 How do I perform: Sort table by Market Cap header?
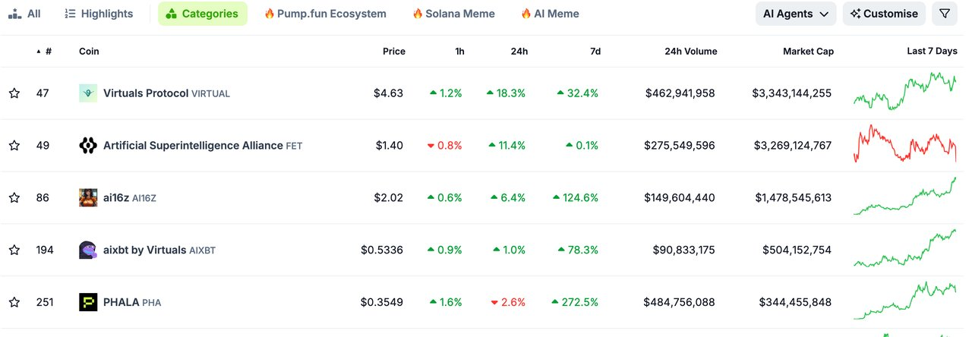[x=808, y=52]
